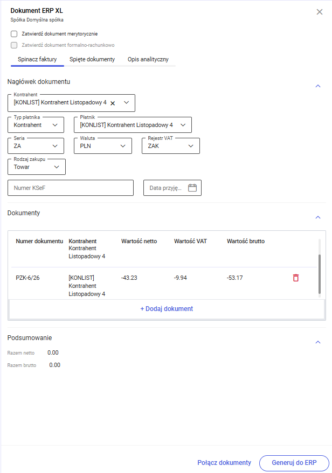The height and width of the screenshot is (473, 332).
Task: Focus the Numer KSeF input field
Action: [x=71, y=188]
